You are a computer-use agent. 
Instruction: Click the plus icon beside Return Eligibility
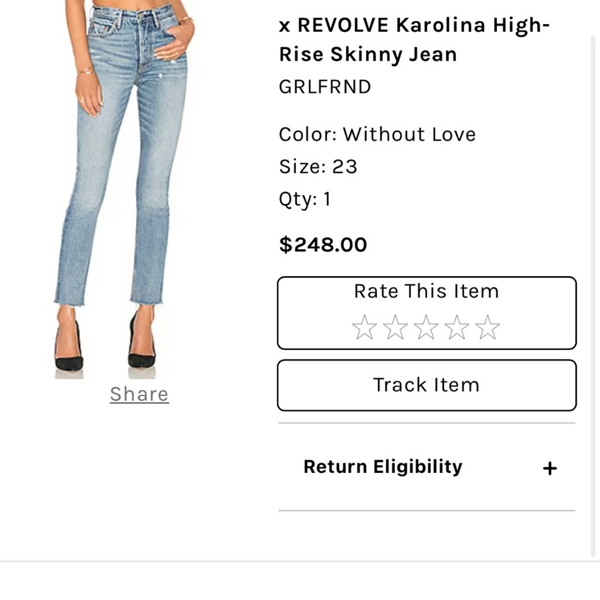550,468
